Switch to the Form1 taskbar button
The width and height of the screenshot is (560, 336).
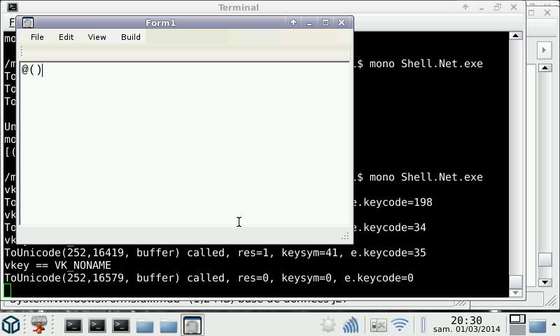192,325
